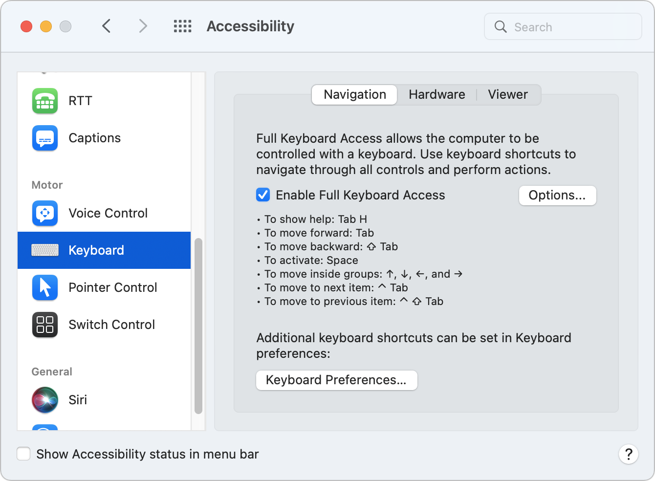Click the Show All grid icon
Image resolution: width=655 pixels, height=481 pixels.
(x=182, y=26)
